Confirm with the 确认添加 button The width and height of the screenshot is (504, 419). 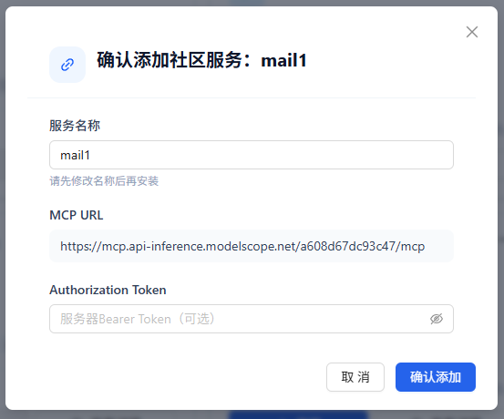(x=436, y=377)
